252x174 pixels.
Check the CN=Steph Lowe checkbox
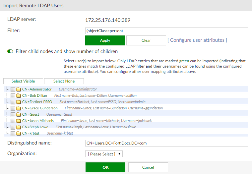[13, 127]
